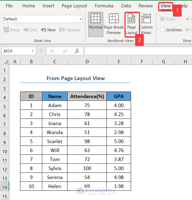Switch to Normal workbook view

[96, 24]
